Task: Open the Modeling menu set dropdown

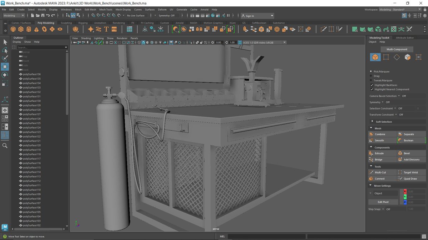Action: tap(14, 16)
